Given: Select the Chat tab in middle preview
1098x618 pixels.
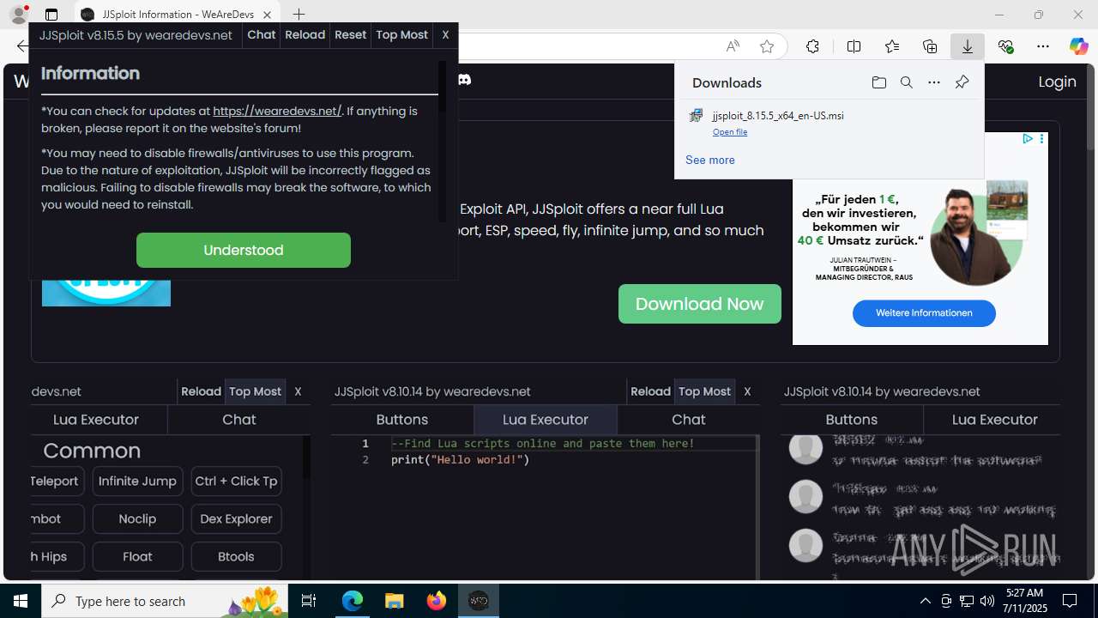Looking at the screenshot, I should pyautogui.click(x=689, y=420).
